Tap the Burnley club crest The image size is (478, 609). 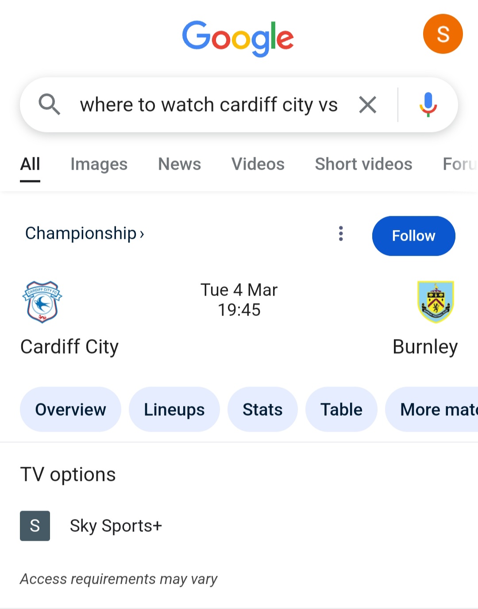coord(436,302)
